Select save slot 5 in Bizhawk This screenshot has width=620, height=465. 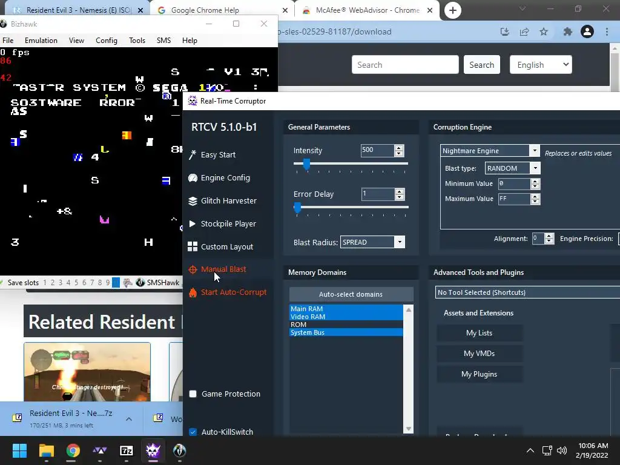coord(76,282)
